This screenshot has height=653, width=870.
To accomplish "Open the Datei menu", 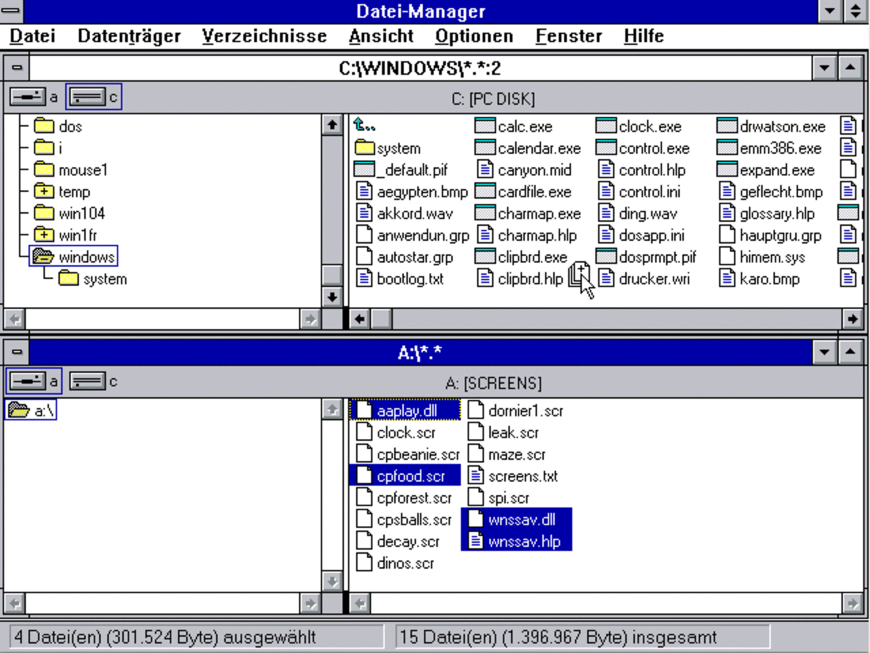I will pos(33,35).
